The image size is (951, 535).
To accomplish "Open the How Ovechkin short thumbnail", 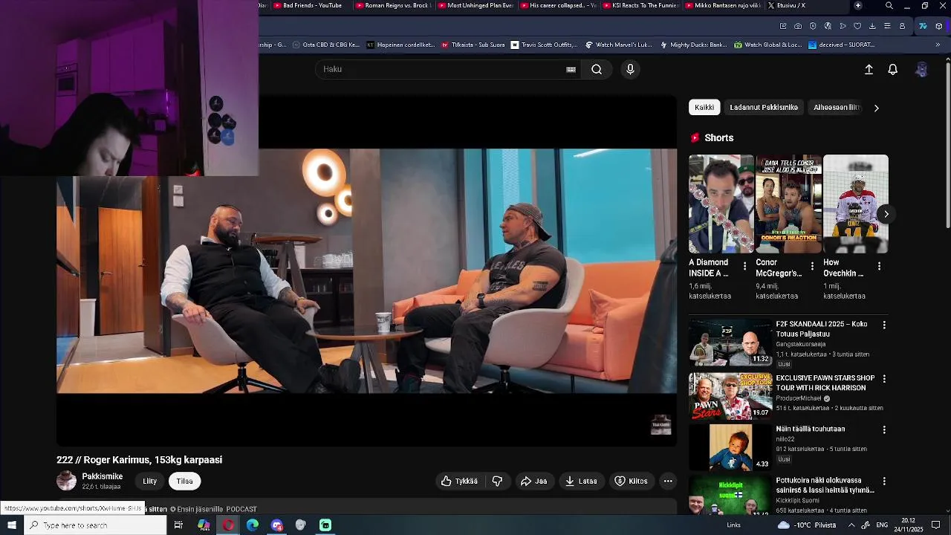I will [x=855, y=204].
